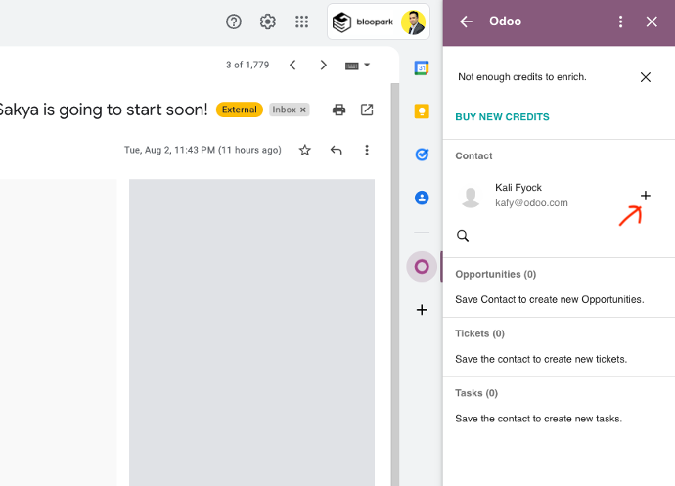Viewport: 675px width, 486px height.
Task: Click Kali Fyock avatar placeholder
Action: (x=471, y=198)
